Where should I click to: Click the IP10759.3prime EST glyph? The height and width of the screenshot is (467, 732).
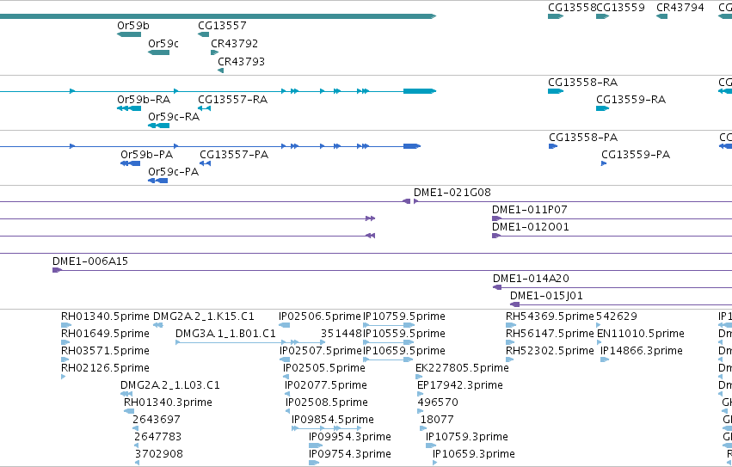[x=431, y=445]
